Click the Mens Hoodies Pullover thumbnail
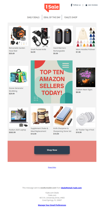Screen dimensions: 104x210 click(86, 37)
